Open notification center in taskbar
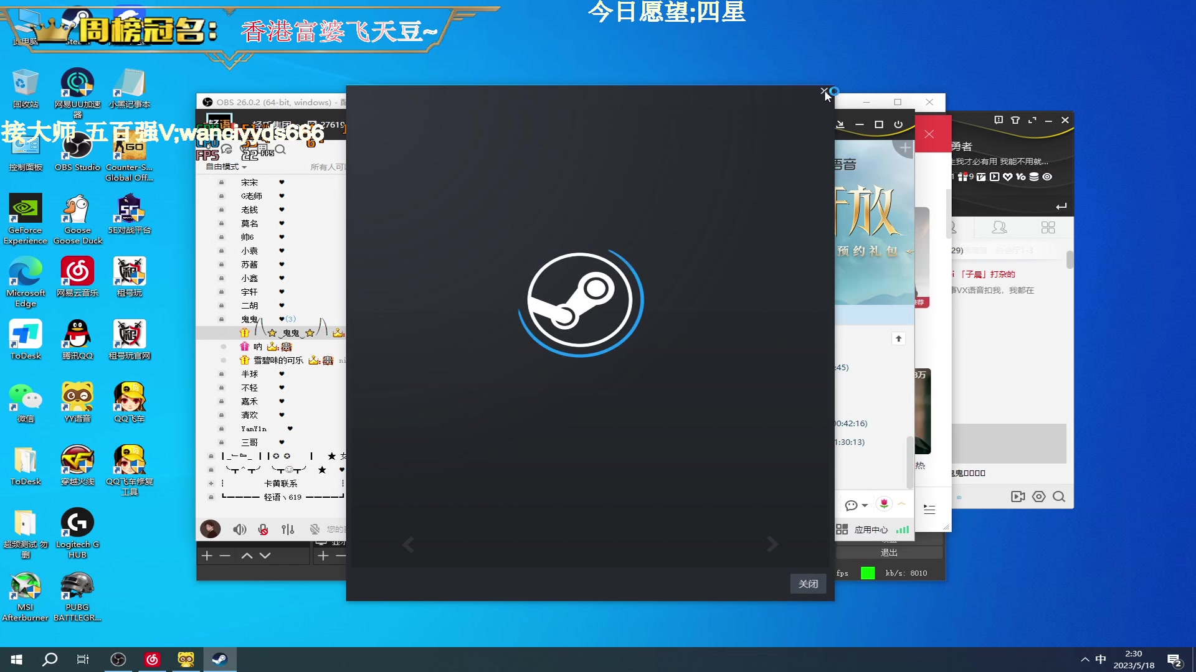The image size is (1196, 672). click(1175, 660)
